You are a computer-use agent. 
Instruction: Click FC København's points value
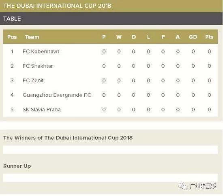point(209,51)
